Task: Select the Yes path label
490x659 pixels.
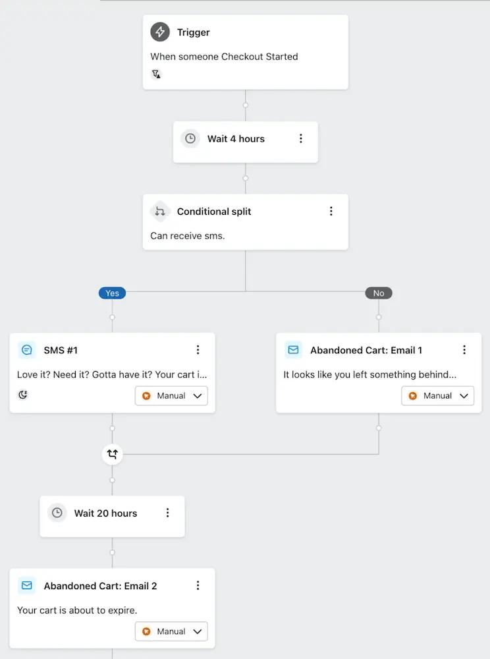Action: click(x=112, y=293)
